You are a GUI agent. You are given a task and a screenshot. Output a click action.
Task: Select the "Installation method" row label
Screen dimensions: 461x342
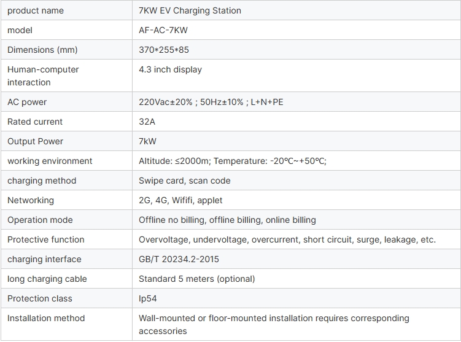tap(46, 318)
